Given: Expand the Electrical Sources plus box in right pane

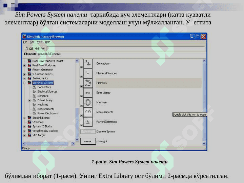Looking at the screenshot, I should (81, 77).
